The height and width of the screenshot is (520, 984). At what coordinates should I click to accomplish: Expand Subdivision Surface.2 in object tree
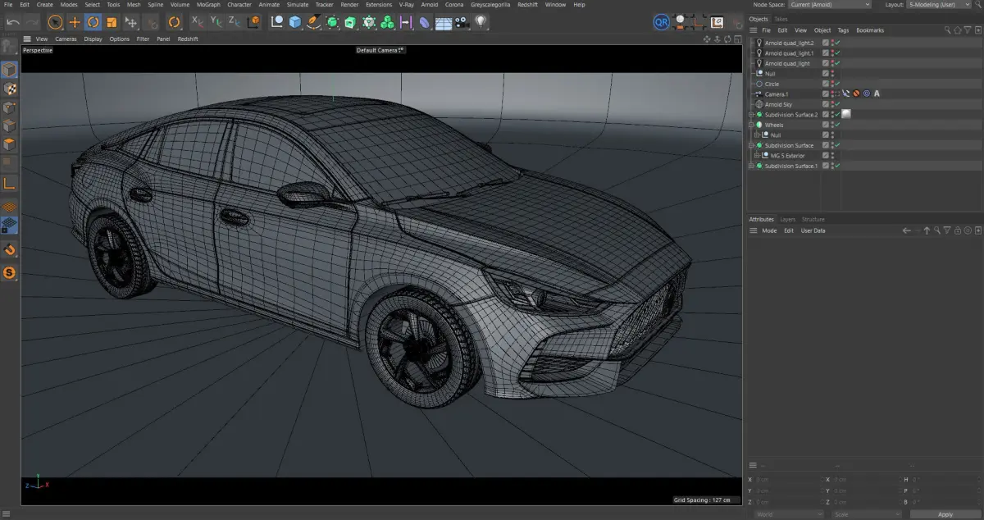751,115
